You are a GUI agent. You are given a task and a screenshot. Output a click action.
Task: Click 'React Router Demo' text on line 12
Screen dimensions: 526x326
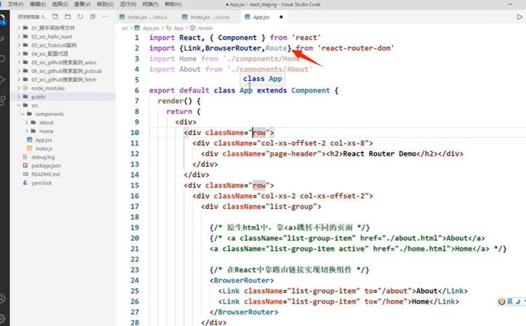[x=379, y=154]
